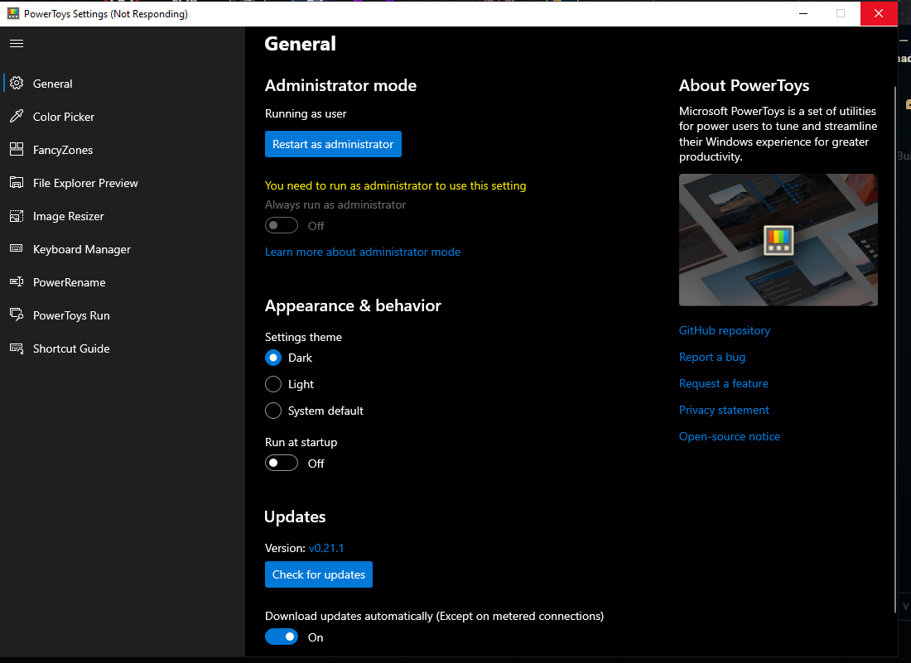The image size is (911, 663).
Task: Open Learn more about administrator mode link
Action: 363,252
